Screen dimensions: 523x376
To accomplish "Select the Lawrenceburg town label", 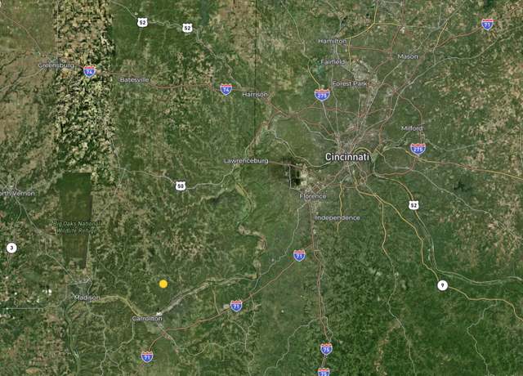I will click(x=246, y=161).
